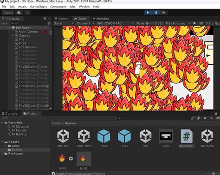Switch to the Animator tab
This screenshot has width=220, height=175.
(x=101, y=19)
